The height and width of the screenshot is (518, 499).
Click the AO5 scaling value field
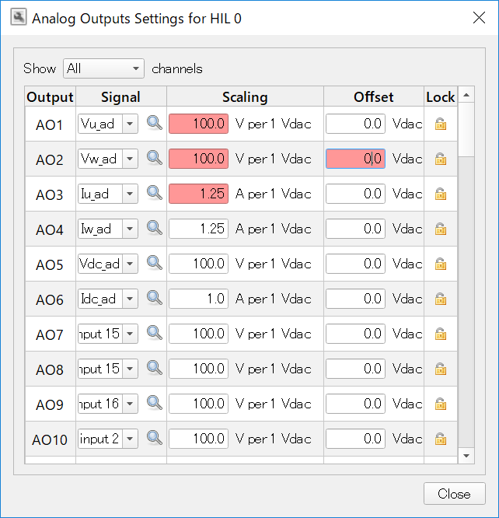click(x=199, y=264)
